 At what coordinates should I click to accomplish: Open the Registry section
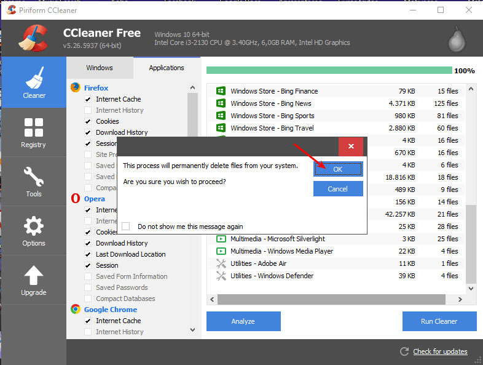(x=34, y=133)
